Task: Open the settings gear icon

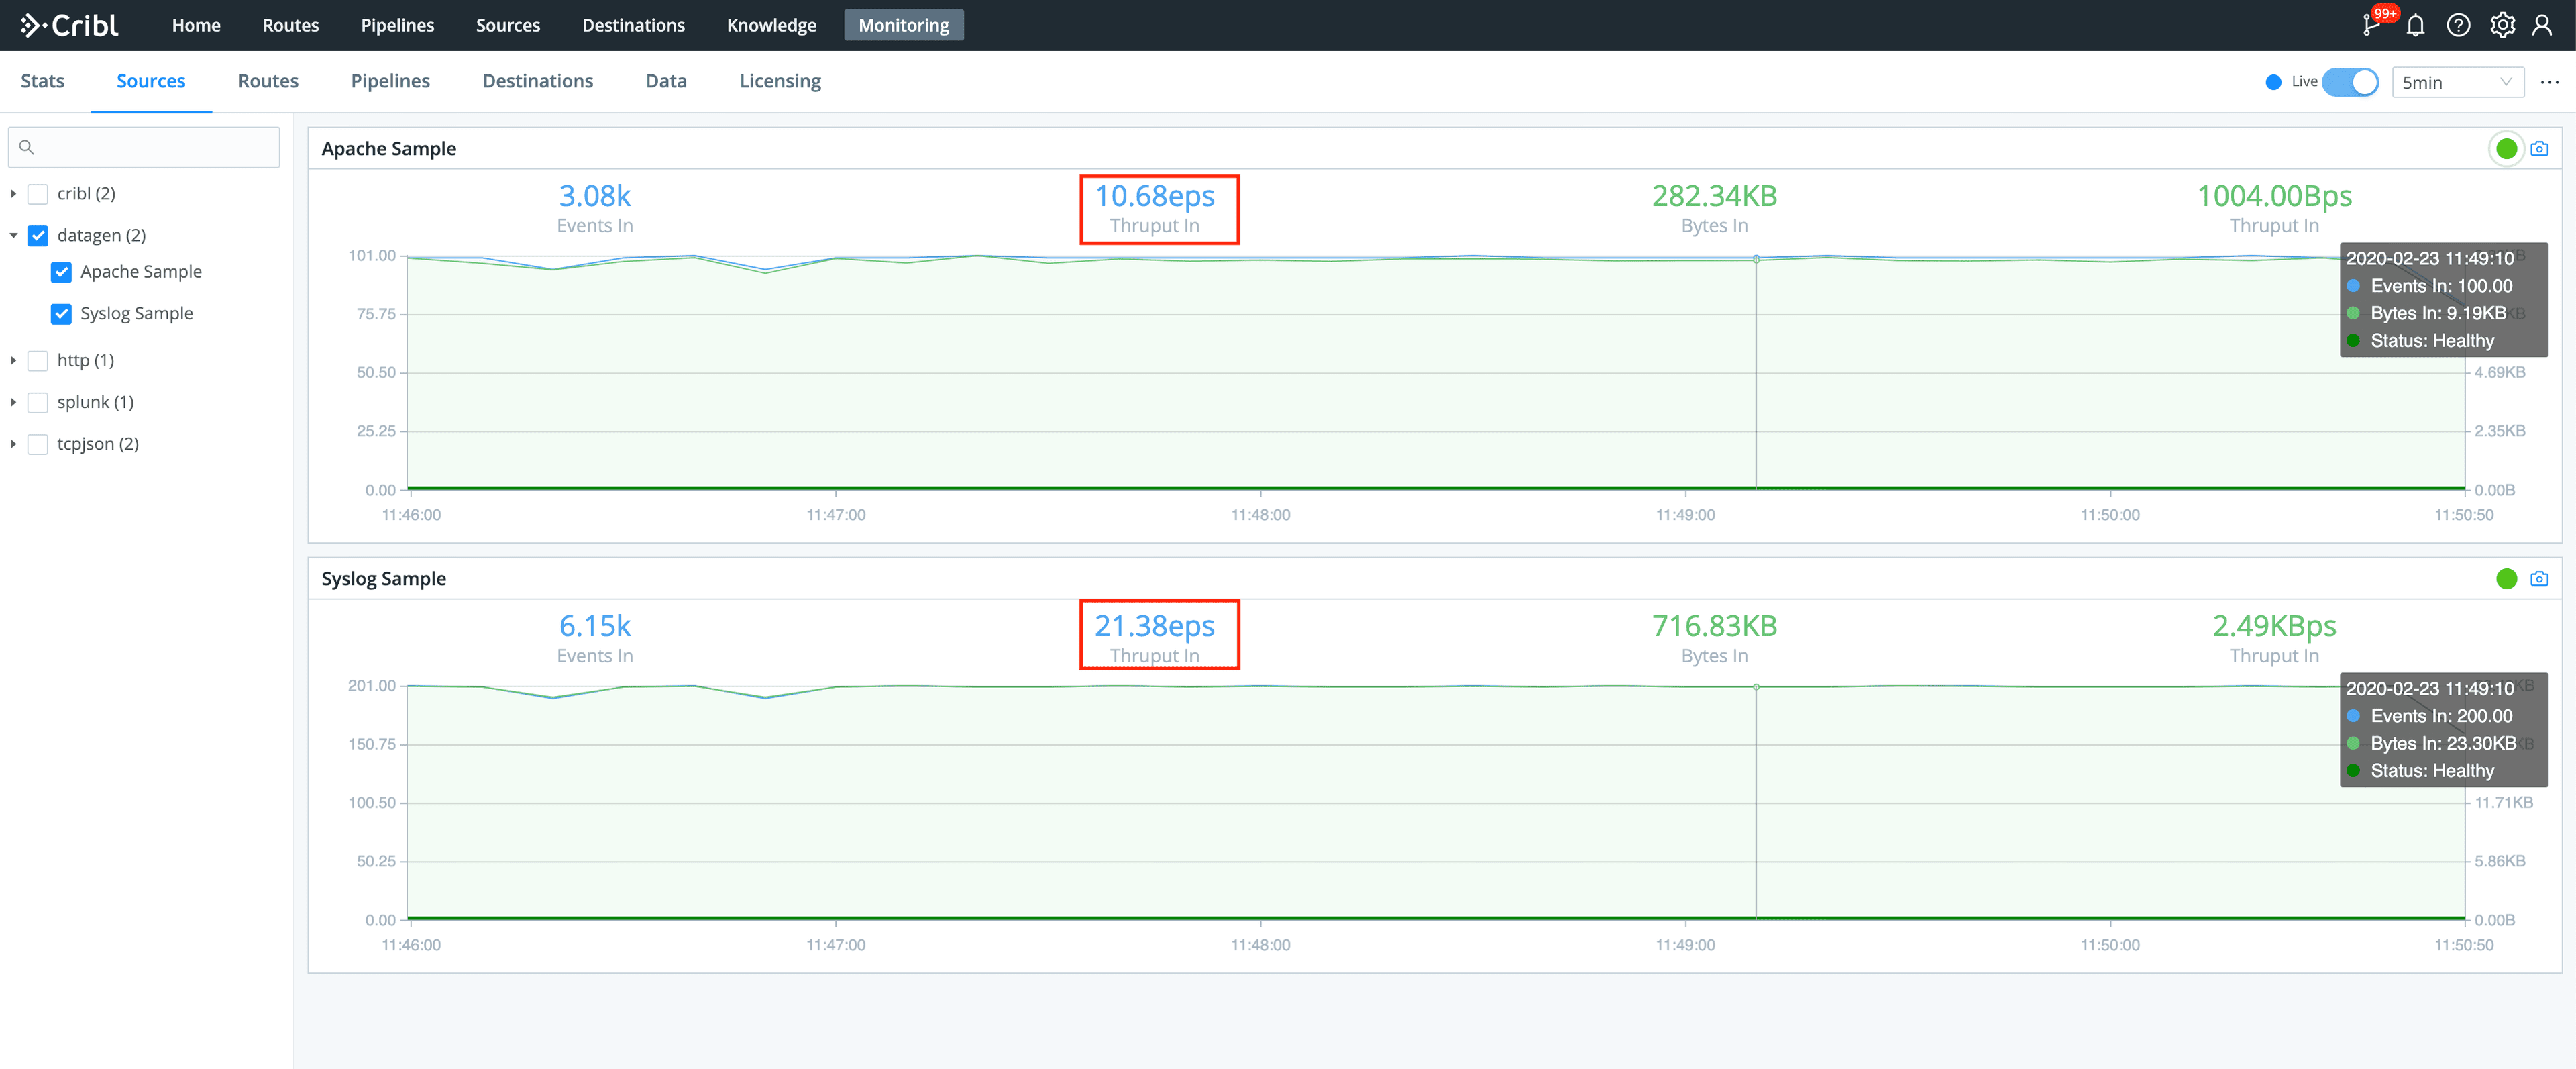Action: (x=2502, y=24)
